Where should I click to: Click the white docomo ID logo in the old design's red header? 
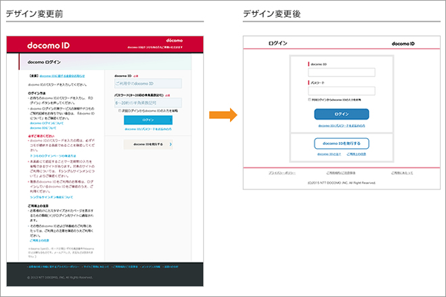48,45
